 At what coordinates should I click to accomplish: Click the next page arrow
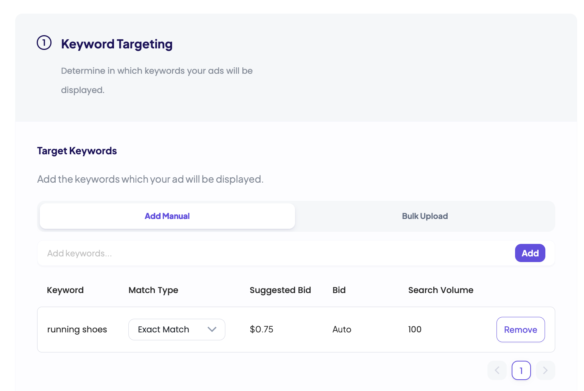(x=545, y=370)
